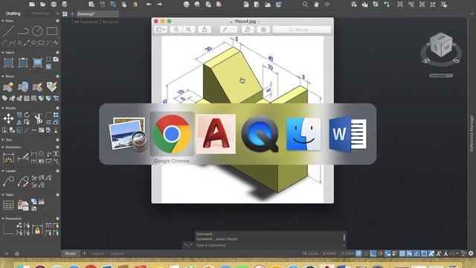The height and width of the screenshot is (268, 476).
Task: Click the Redo arrow in the top toolbar
Action: pos(159,4)
